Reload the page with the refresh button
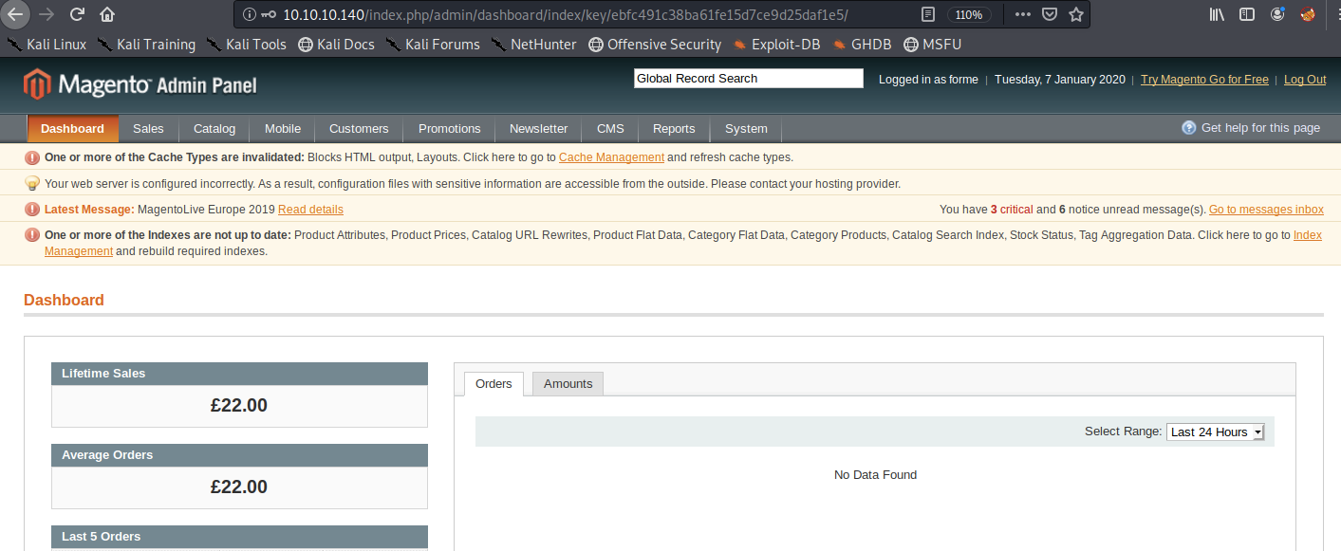The height and width of the screenshot is (551, 1341). click(x=77, y=14)
